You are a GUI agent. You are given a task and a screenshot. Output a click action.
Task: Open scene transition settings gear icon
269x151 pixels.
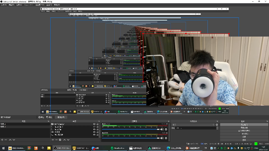217,124
